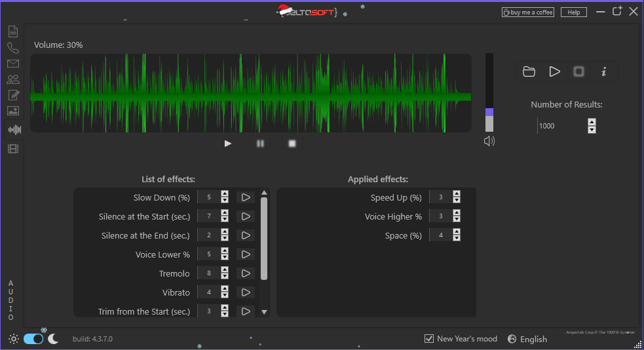Image resolution: width=644 pixels, height=350 pixels.
Task: Change language via English label
Action: [533, 340]
